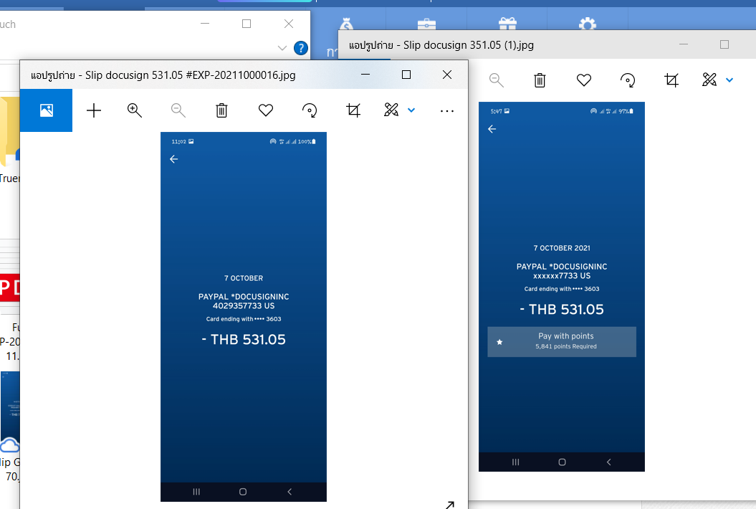Click the gear settings icon in blue app bar

(x=588, y=24)
